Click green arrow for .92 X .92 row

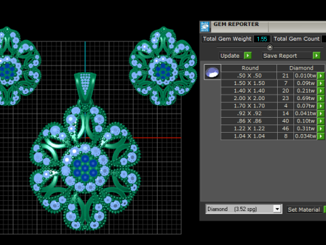[321, 114]
